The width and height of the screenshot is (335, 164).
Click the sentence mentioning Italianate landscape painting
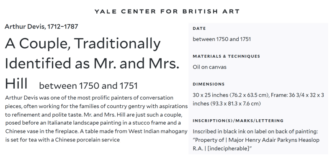[x=93, y=123]
